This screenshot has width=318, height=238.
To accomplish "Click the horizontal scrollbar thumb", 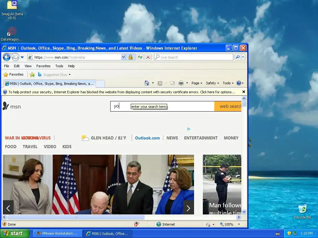I will coord(76,217).
